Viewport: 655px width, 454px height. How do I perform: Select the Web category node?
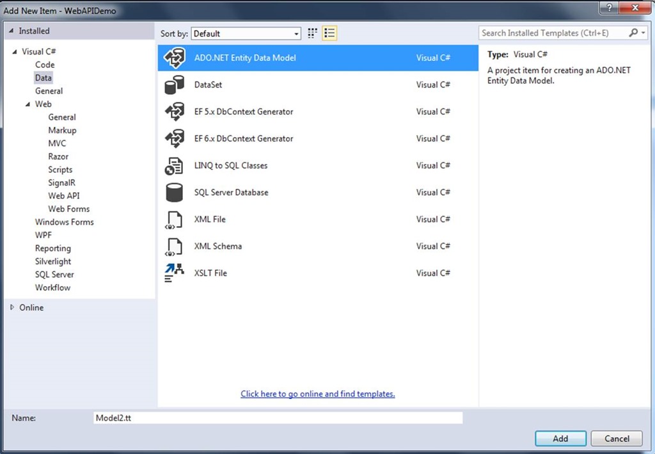coord(43,104)
